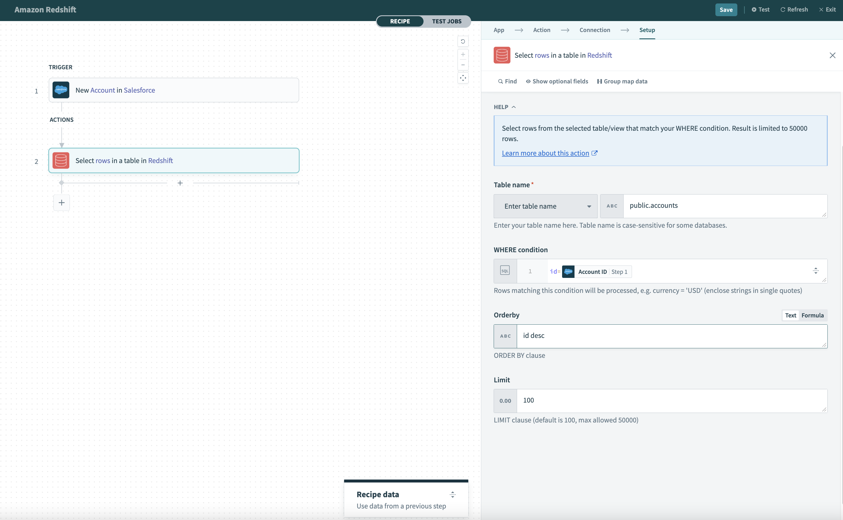Switch to the TEST JOBS tab
The image size is (843, 520).
click(447, 21)
